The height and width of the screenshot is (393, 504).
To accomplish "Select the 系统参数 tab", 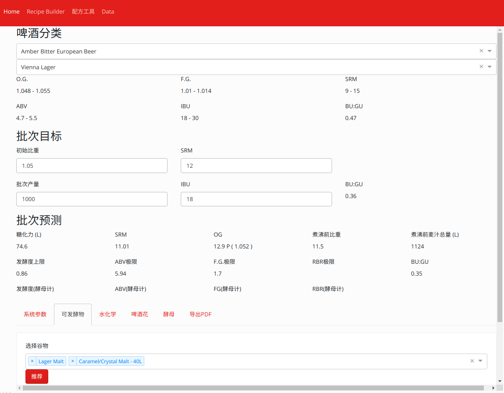I will tap(35, 315).
